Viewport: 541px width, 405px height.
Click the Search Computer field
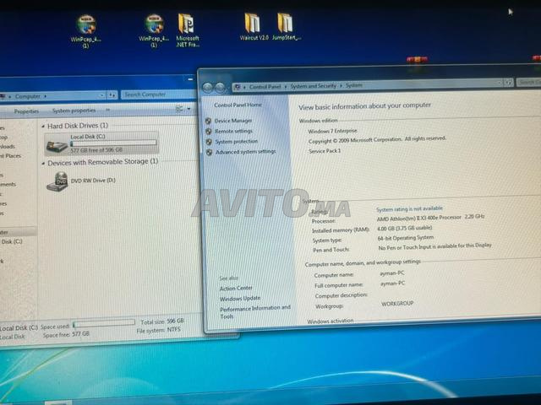pyautogui.click(x=158, y=94)
